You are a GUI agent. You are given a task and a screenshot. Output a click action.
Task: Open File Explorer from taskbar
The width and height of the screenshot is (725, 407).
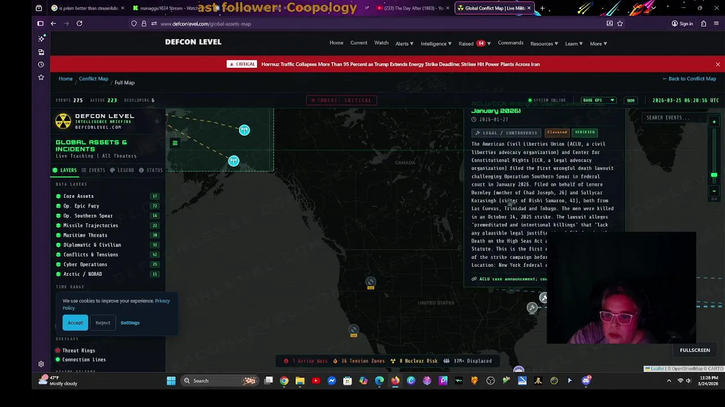tap(300, 381)
